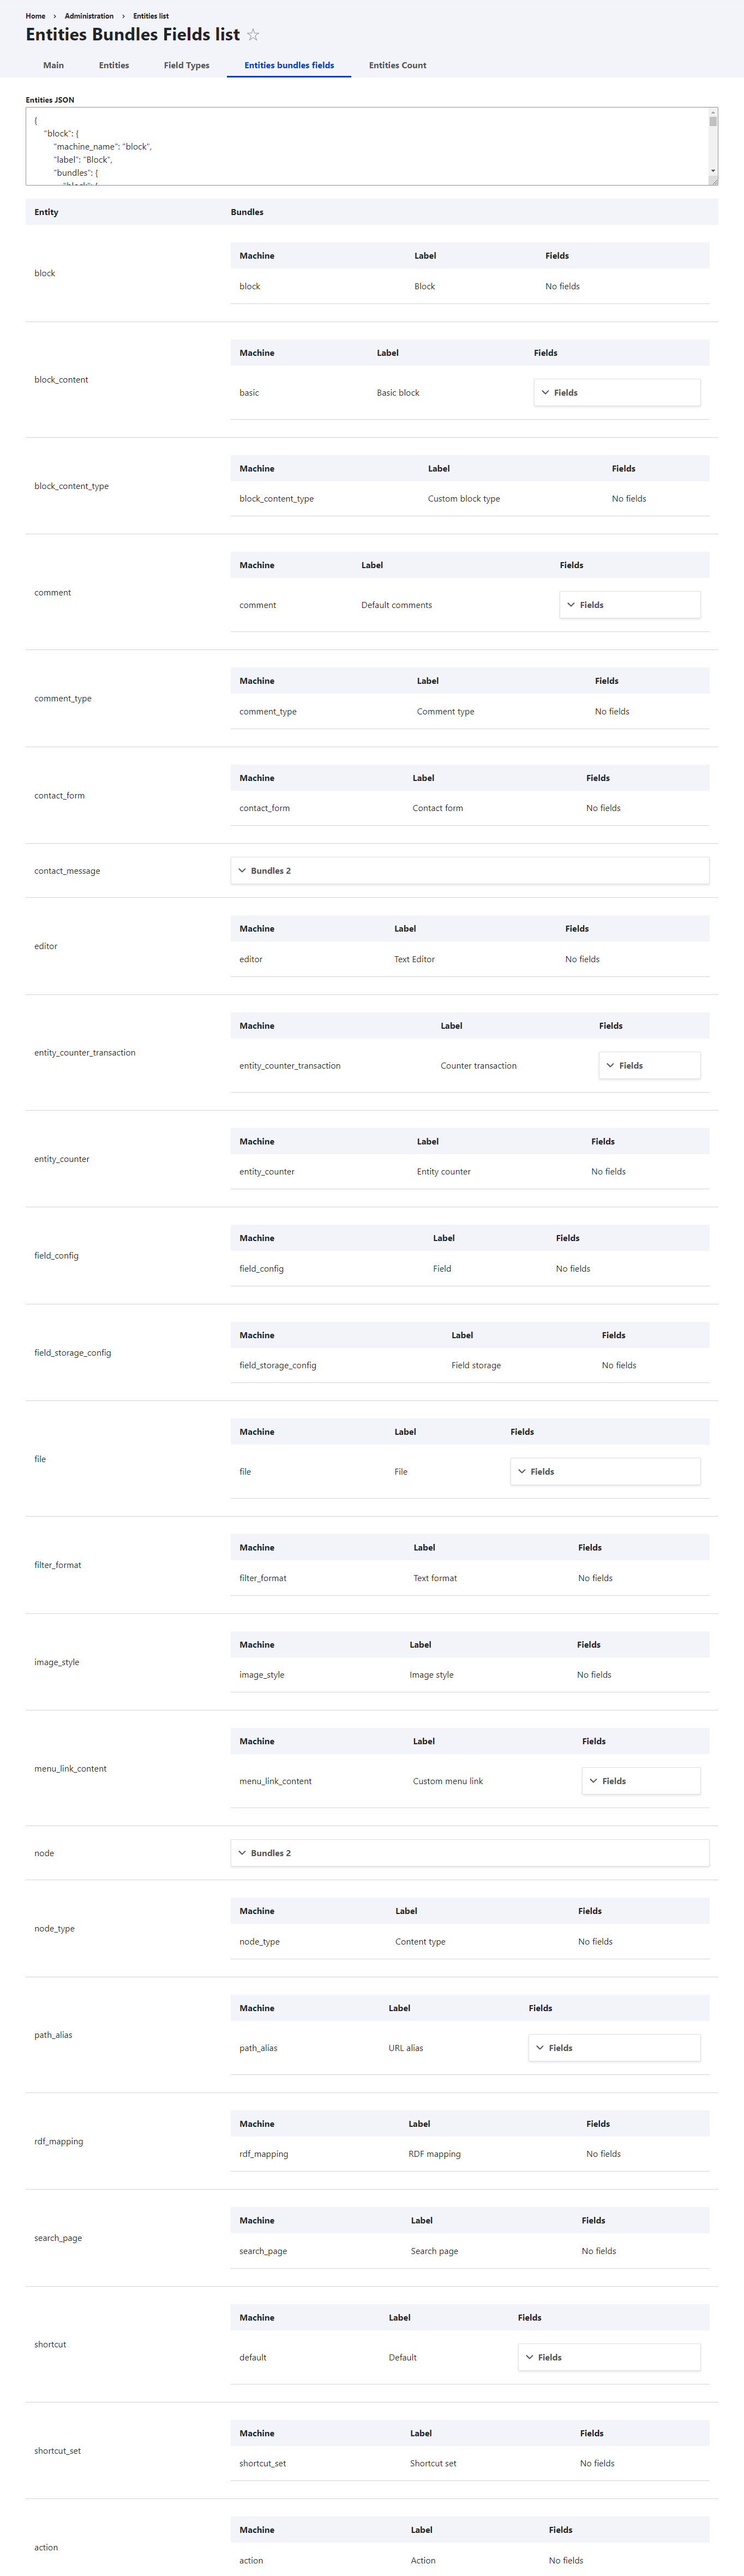Click inside the Entities JSON text area
This screenshot has height=2576, width=744.
[x=366, y=146]
